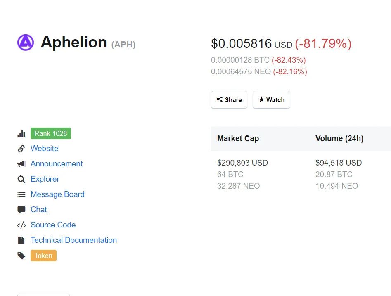
Task: Add Aphelion to watch list
Action: (271, 100)
